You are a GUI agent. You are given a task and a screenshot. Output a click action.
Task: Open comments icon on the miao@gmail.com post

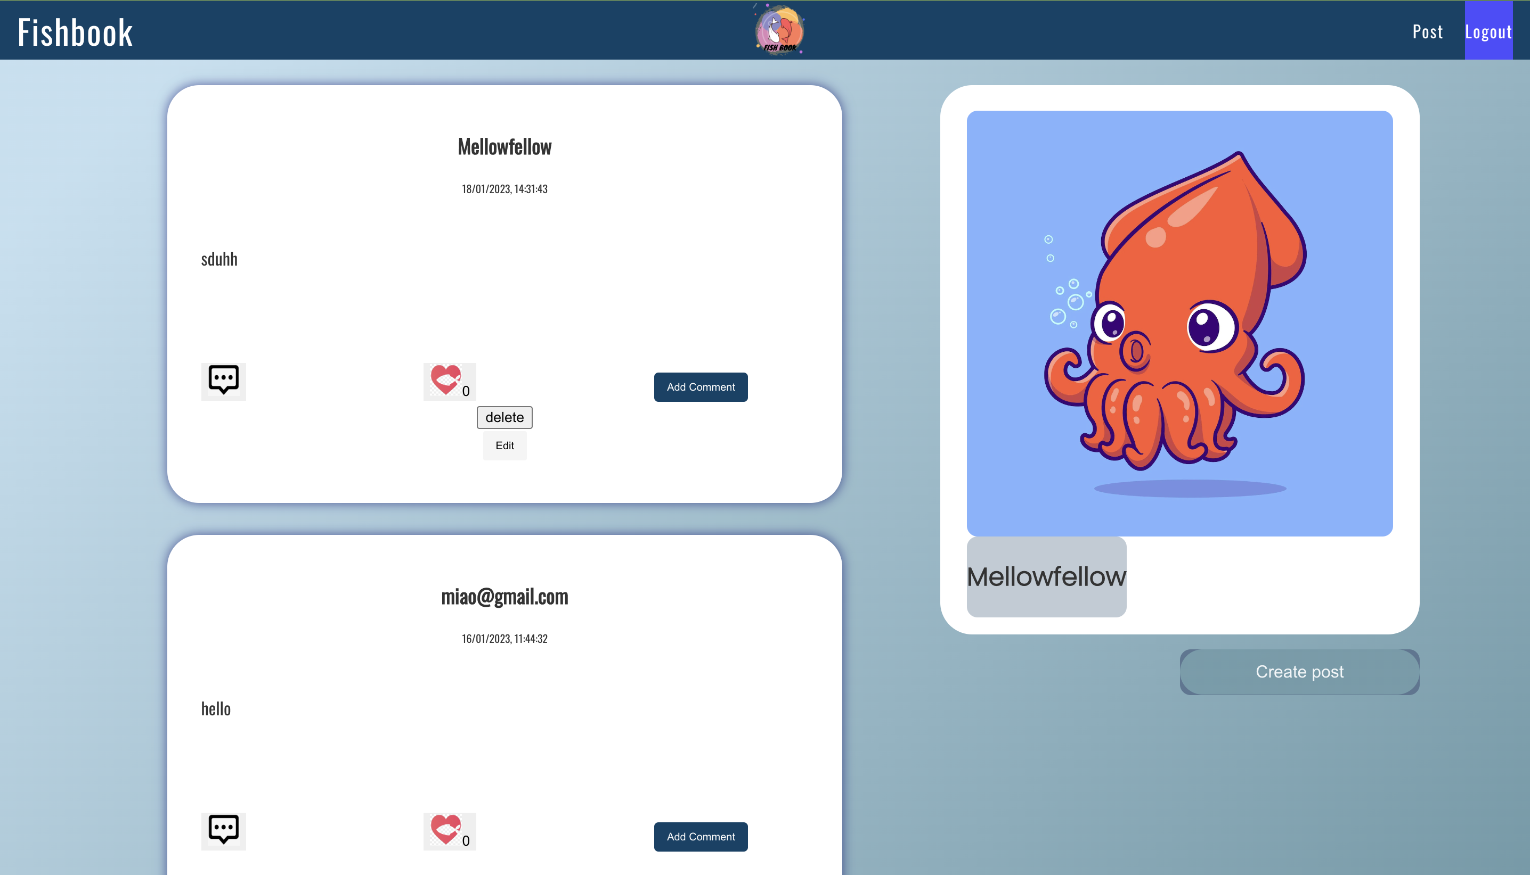223,830
